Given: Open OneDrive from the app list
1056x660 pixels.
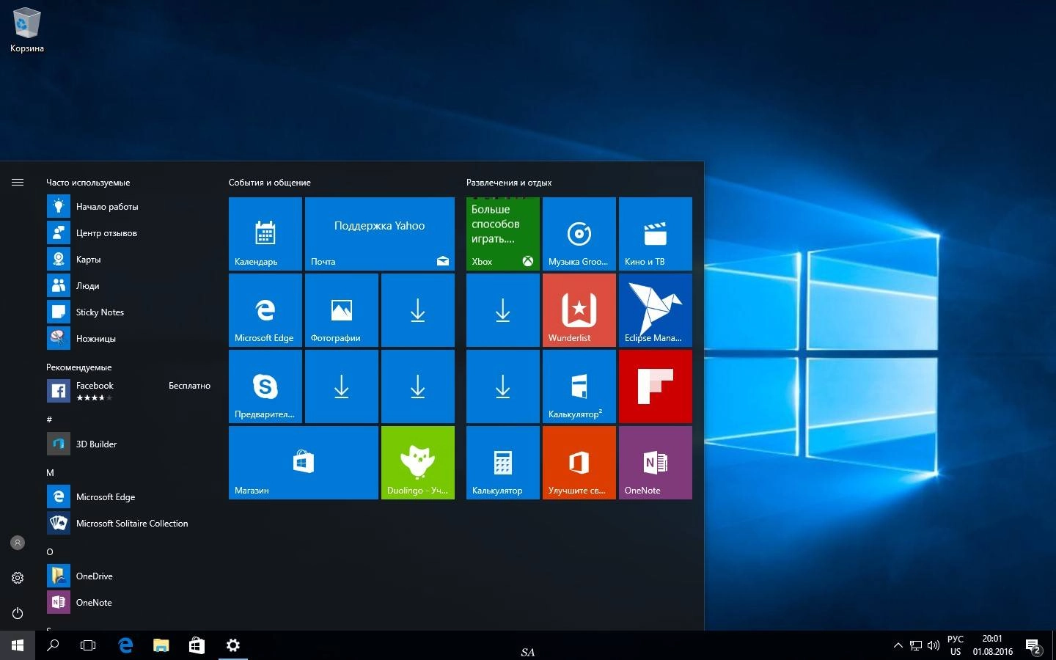Looking at the screenshot, I should click(129, 576).
